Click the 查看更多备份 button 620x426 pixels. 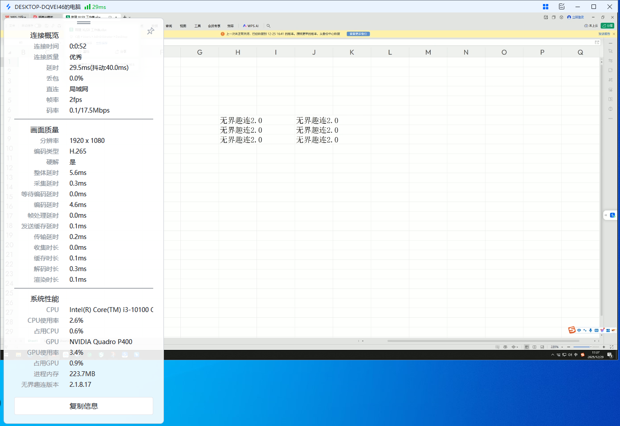pos(358,34)
